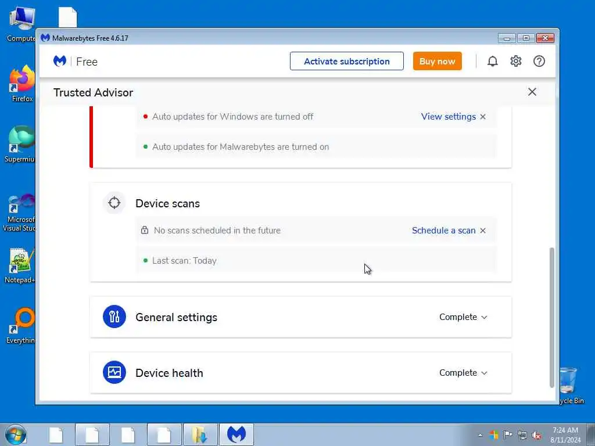Click the Device scans crosshair icon
The height and width of the screenshot is (446, 595).
114,203
